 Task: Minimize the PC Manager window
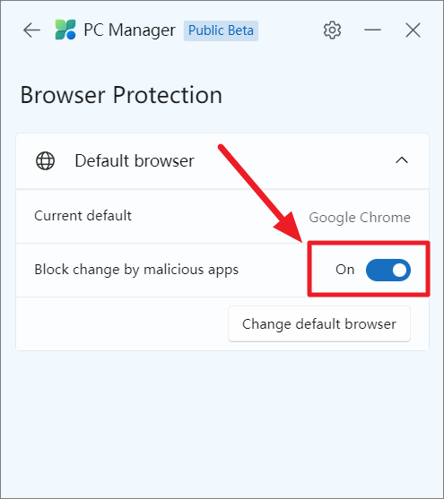point(372,30)
